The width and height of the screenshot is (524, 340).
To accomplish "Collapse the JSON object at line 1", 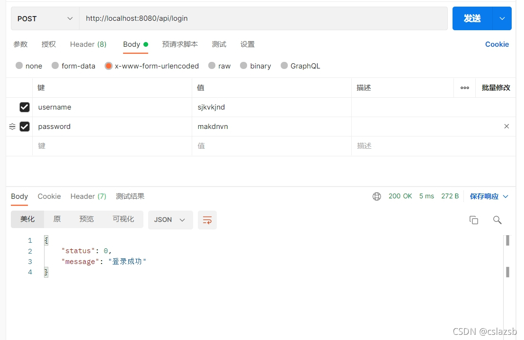I will click(x=46, y=240).
